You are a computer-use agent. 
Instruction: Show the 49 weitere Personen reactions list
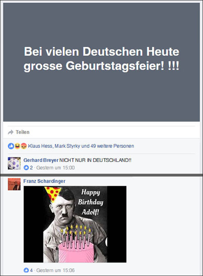coord(112,146)
